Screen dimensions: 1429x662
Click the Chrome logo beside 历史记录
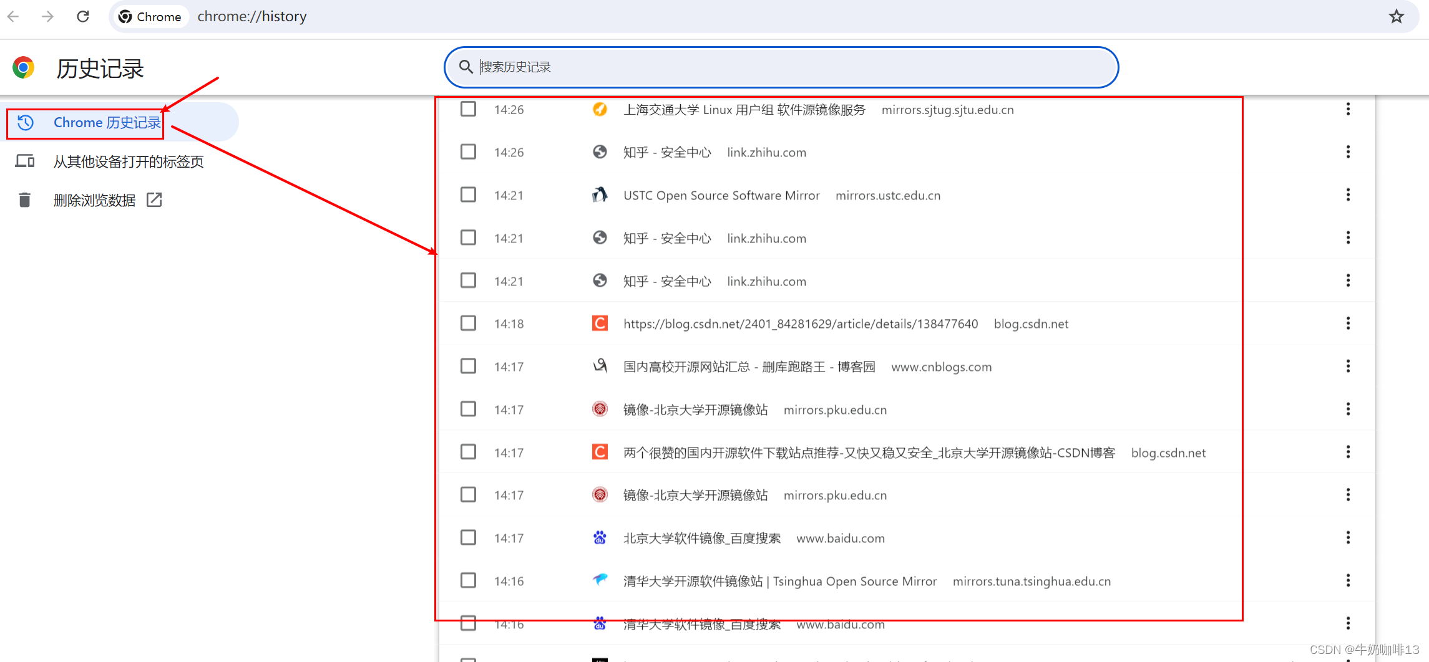(x=24, y=67)
